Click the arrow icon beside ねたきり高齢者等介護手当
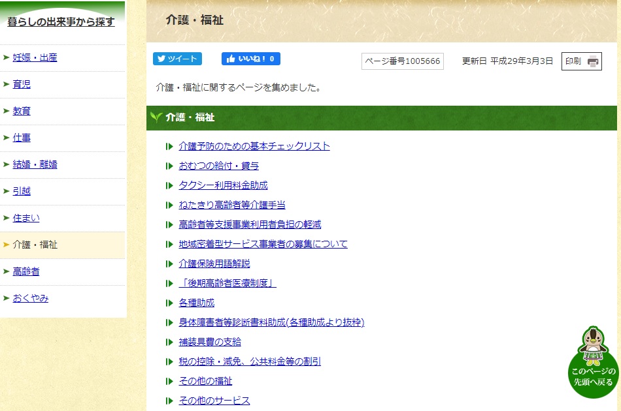The image size is (621, 411). pos(169,205)
